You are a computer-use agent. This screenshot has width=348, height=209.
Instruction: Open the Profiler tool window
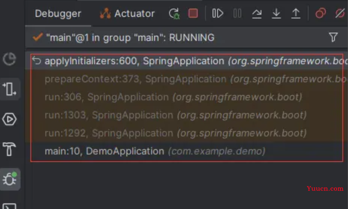click(x=9, y=59)
